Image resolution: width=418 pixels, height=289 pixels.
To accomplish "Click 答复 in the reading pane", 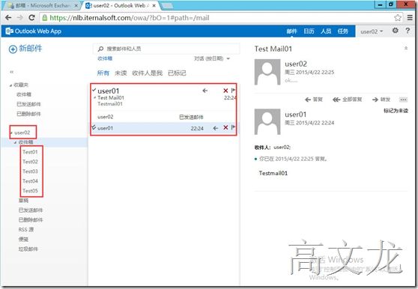I will (314, 100).
